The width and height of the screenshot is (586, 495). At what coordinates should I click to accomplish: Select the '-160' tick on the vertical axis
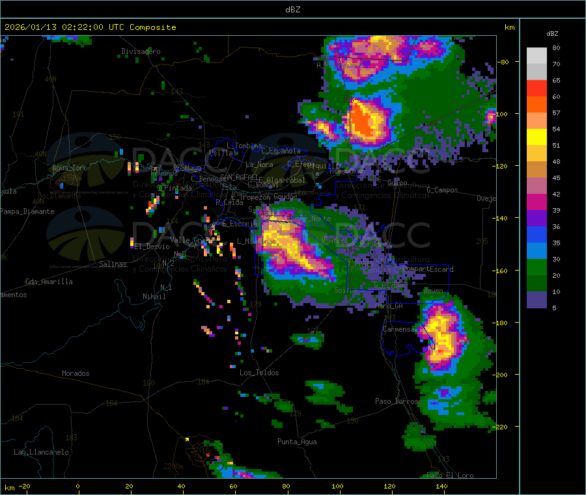[501, 271]
